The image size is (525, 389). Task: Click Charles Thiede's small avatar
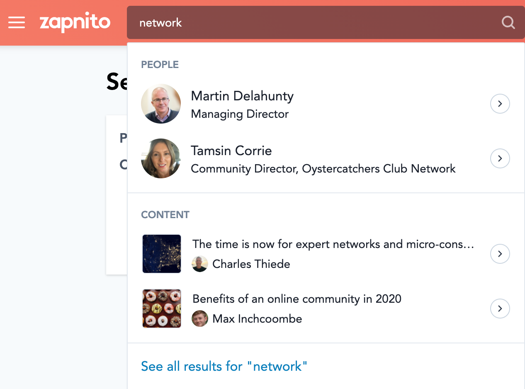coord(200,264)
